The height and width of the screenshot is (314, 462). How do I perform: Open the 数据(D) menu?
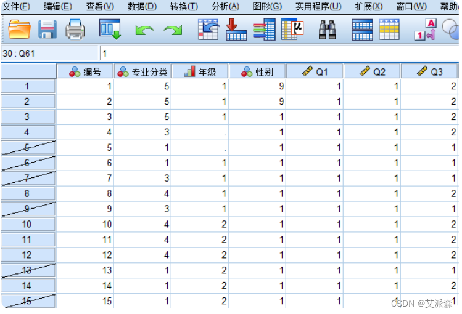142,7
